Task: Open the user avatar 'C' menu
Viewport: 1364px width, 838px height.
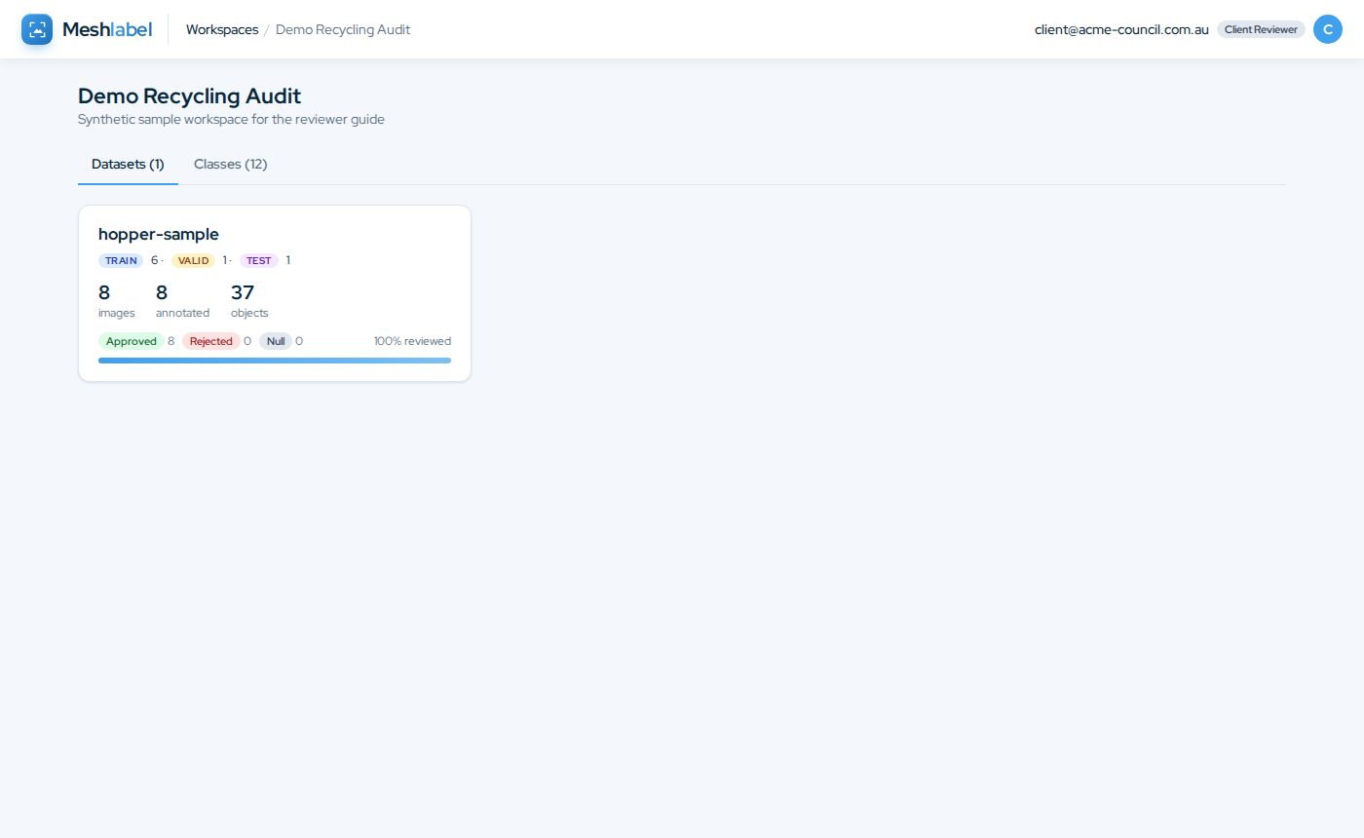Action: click(1328, 29)
